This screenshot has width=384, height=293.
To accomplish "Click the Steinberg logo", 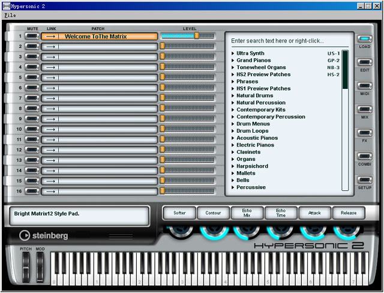I will 44,235.
